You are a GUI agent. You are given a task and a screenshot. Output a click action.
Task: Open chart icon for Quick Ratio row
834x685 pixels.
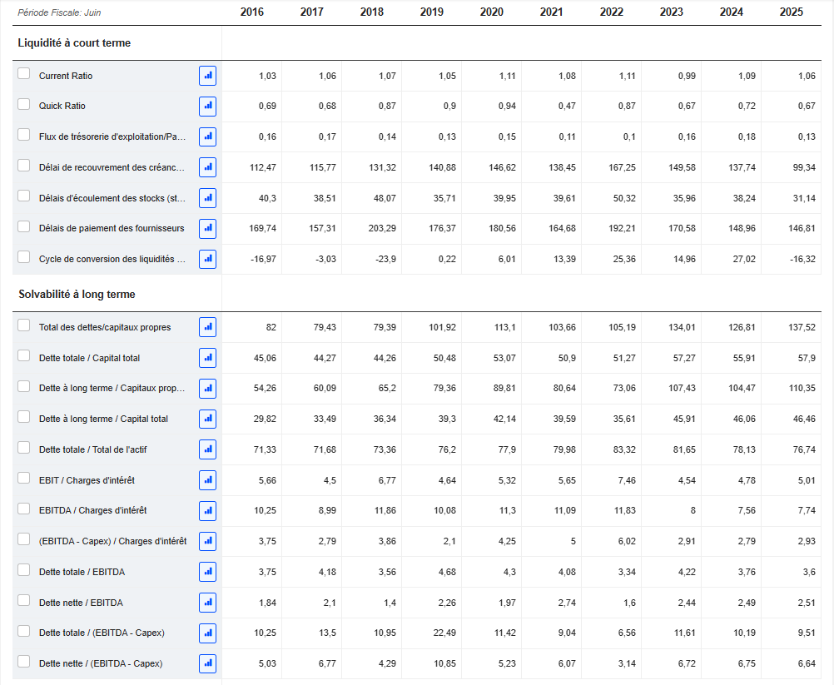(207, 106)
